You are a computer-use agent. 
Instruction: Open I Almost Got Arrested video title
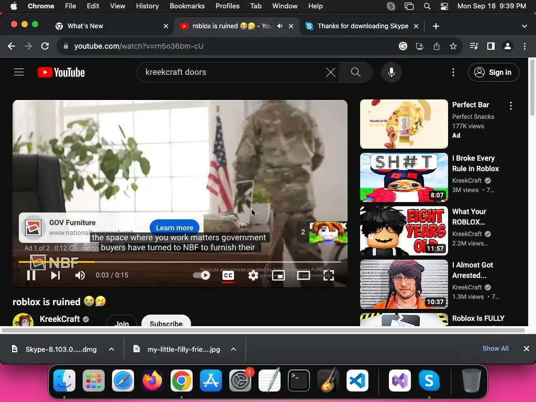pos(473,270)
